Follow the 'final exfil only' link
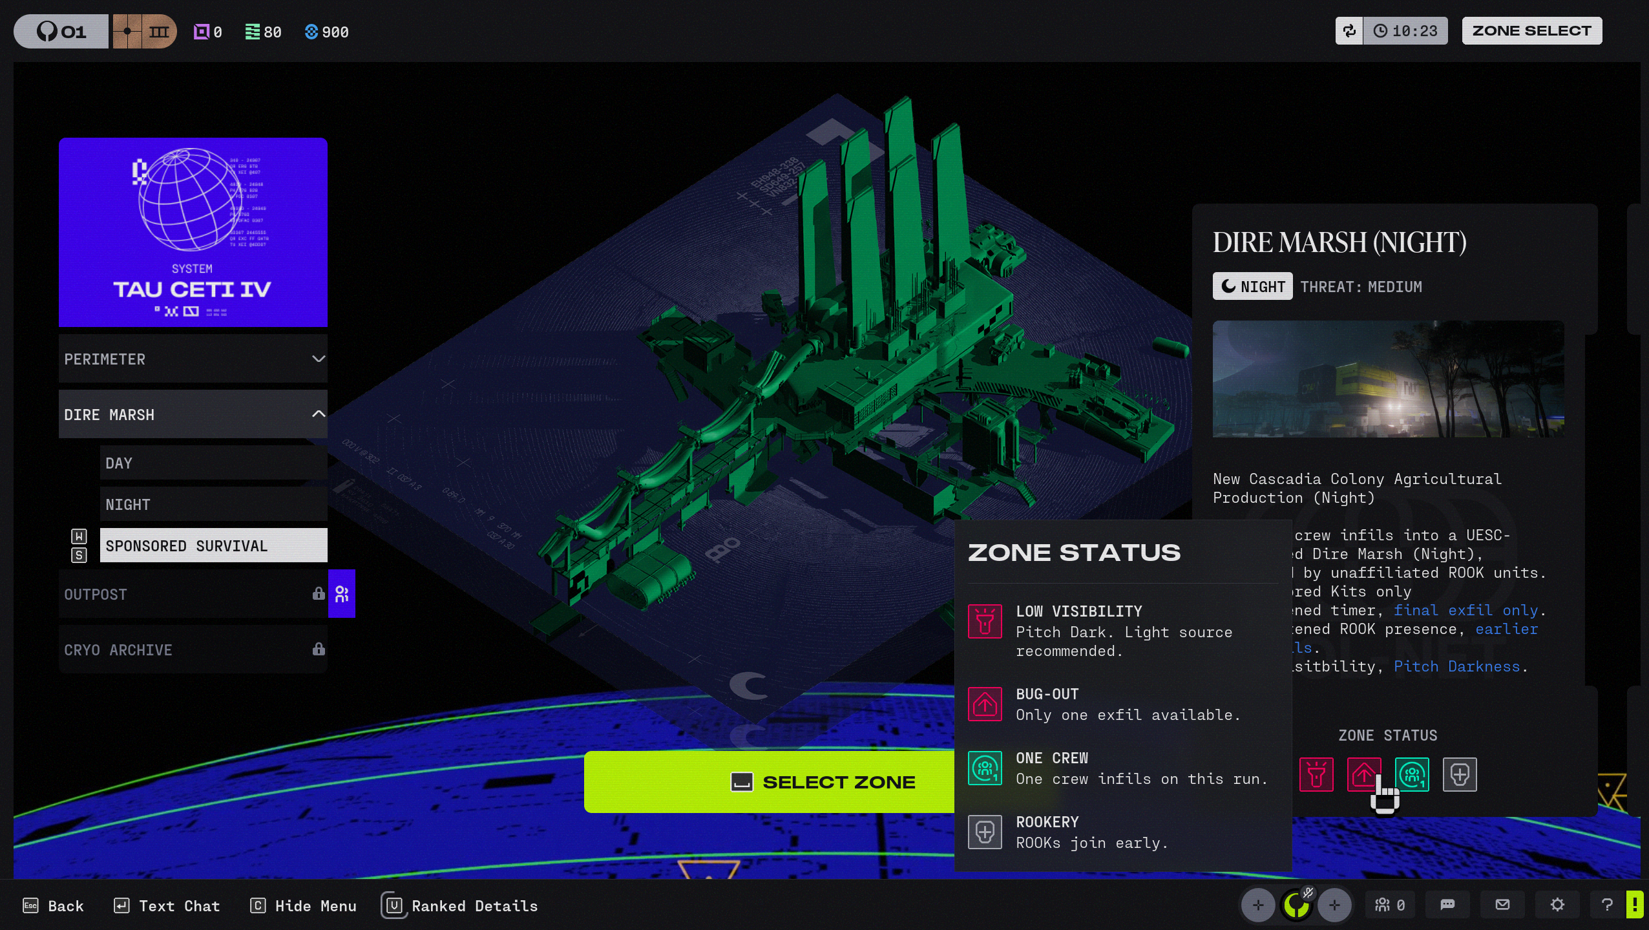1649x930 pixels. click(1465, 610)
